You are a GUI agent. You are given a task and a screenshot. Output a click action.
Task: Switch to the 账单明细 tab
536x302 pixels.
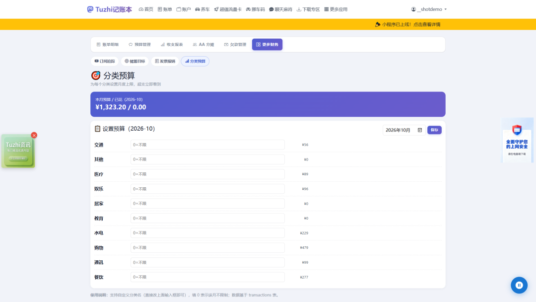tap(107, 45)
